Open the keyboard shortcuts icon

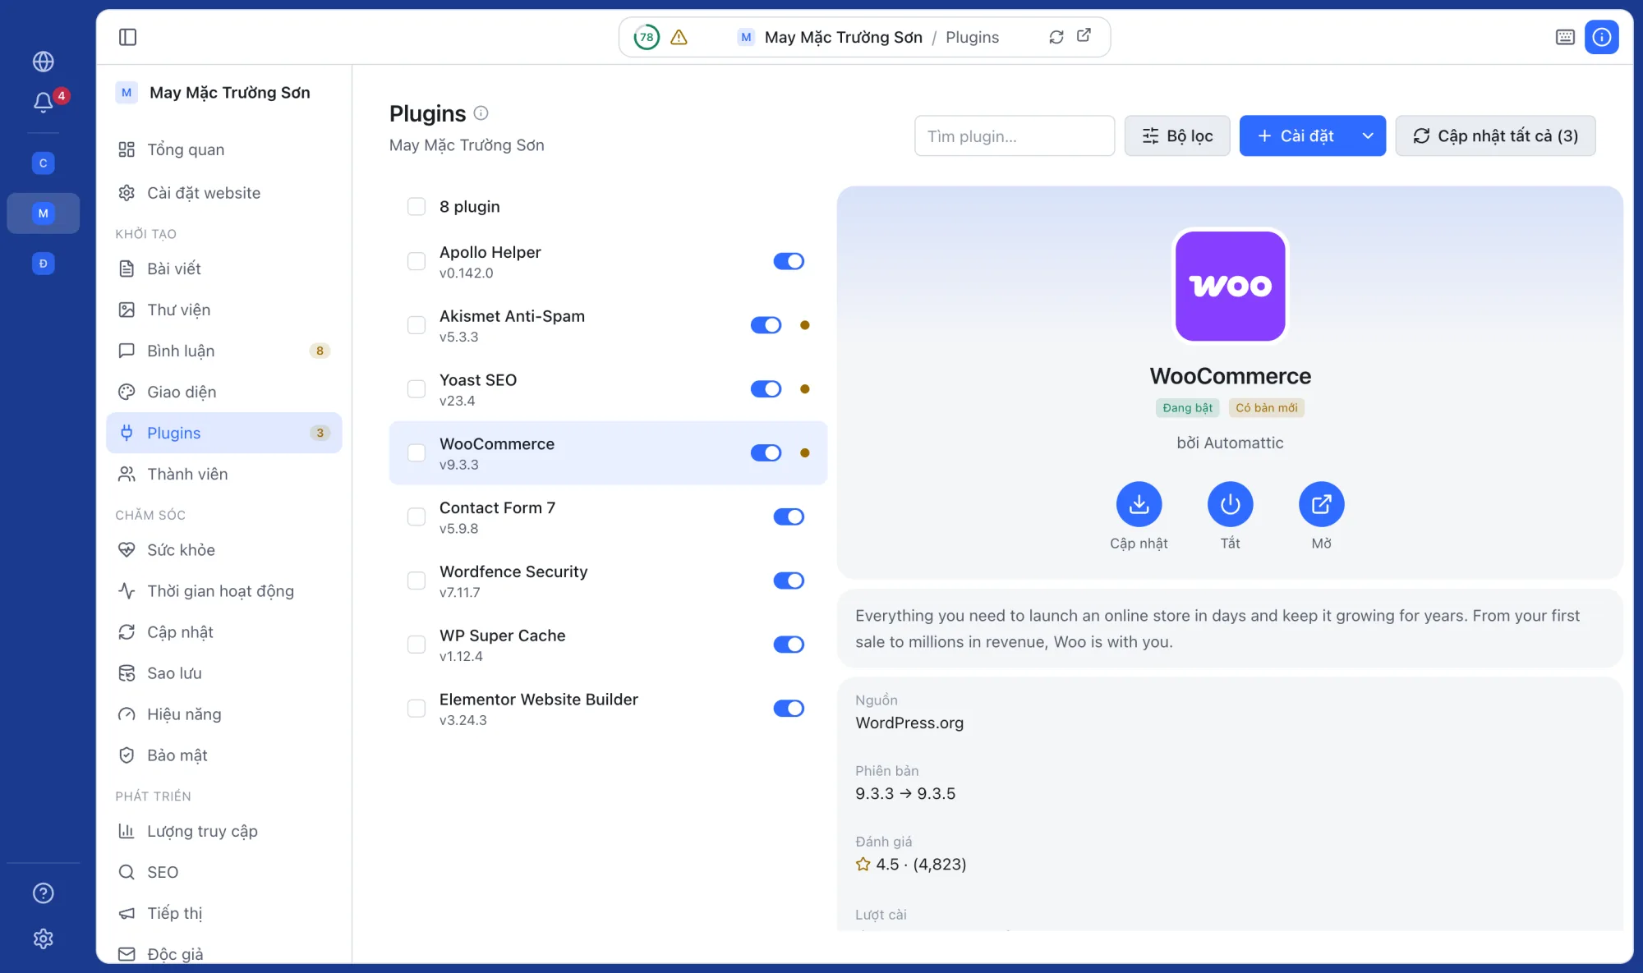(x=1565, y=37)
